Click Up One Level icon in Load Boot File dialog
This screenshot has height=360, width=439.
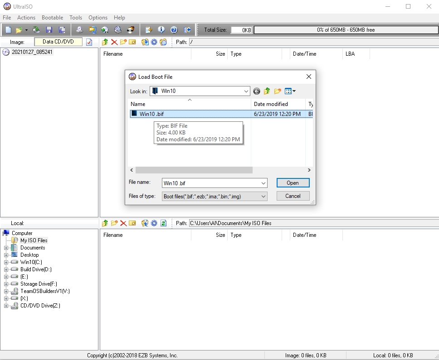pyautogui.click(x=267, y=91)
